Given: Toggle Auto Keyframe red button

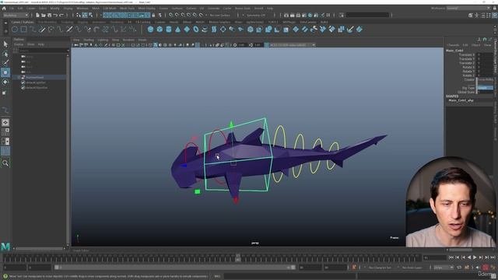Looking at the screenshot, I should [486, 268].
